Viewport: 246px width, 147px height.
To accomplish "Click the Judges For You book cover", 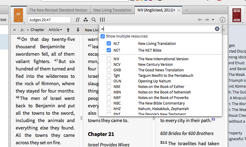I will point(236,15).
